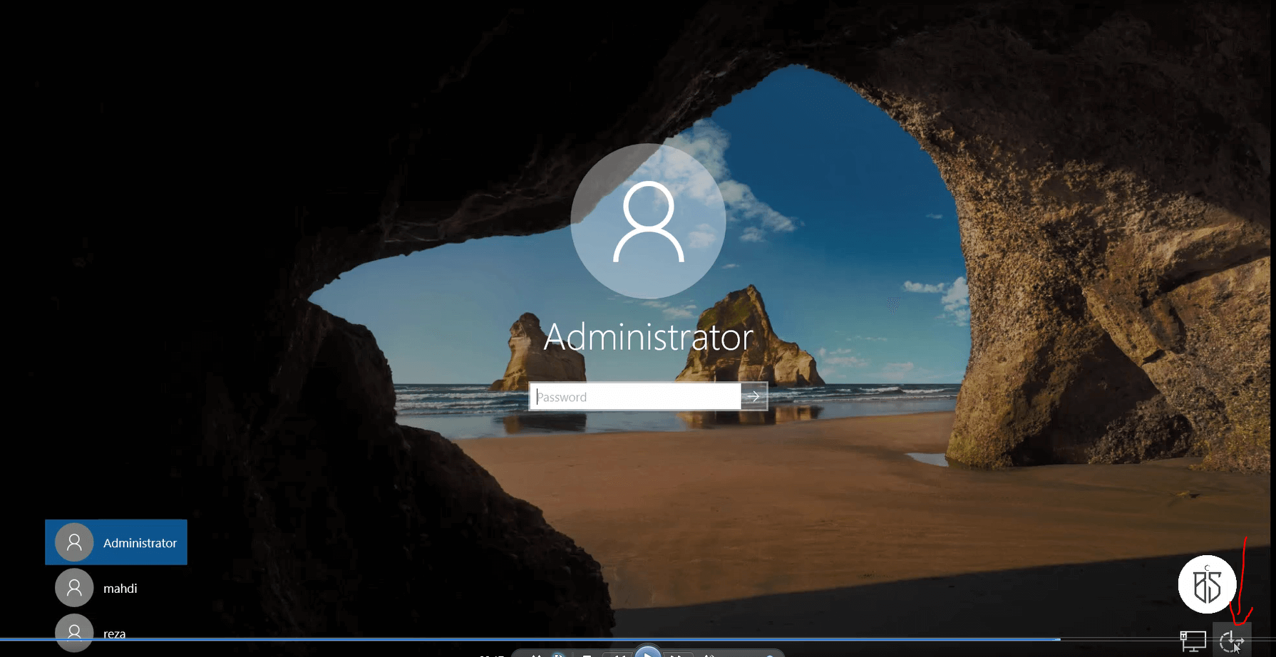Click the BS shield logo watermark
Screen dimensions: 1276x657
(x=1207, y=584)
